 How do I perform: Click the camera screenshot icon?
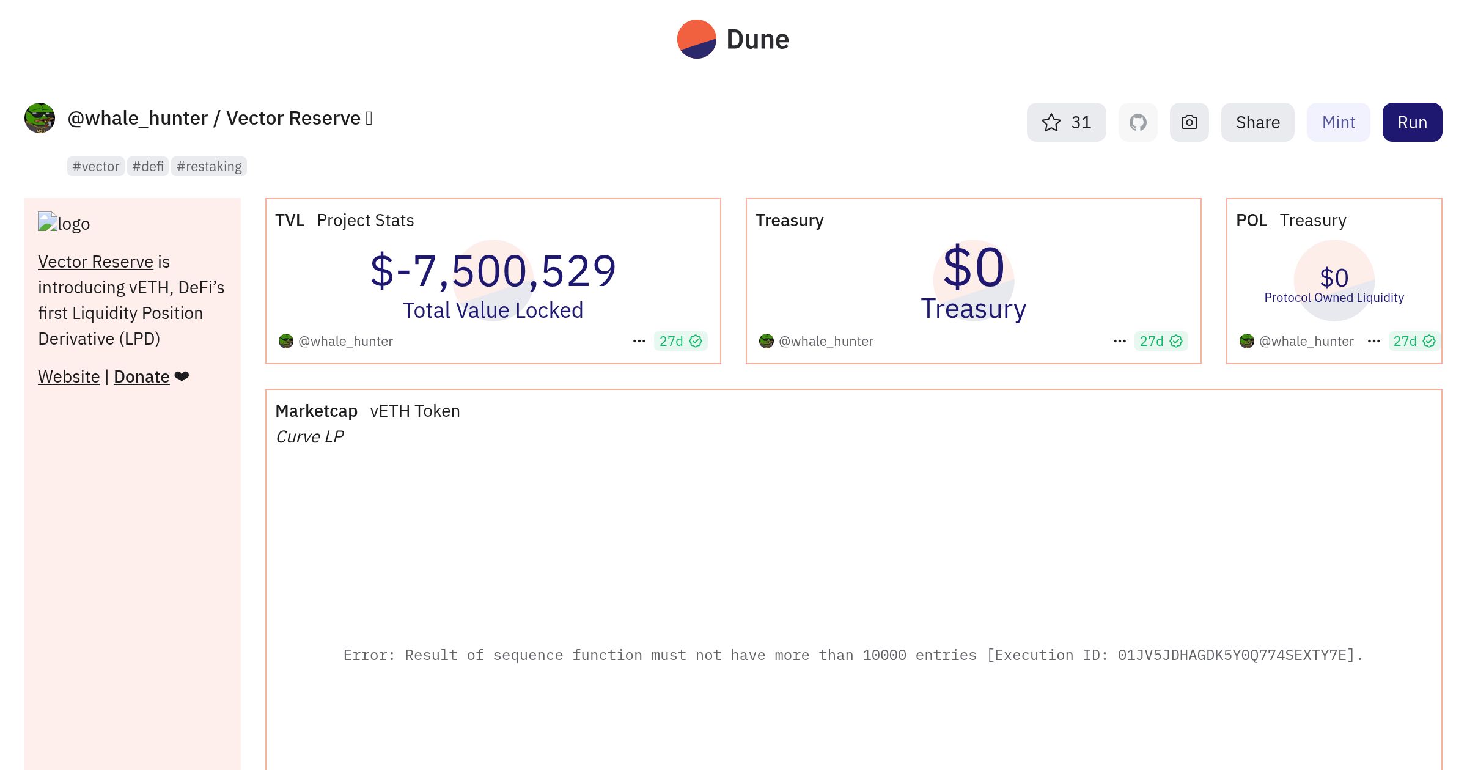[x=1189, y=122]
